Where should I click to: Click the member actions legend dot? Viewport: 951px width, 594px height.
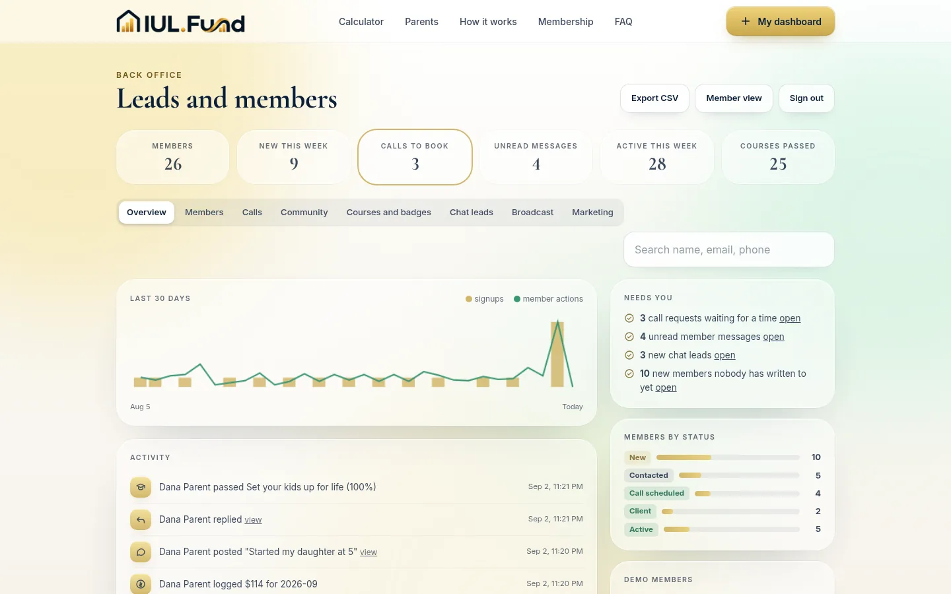517,299
